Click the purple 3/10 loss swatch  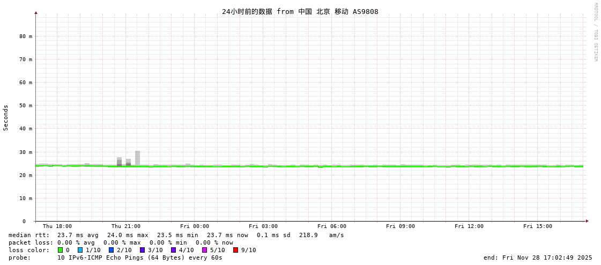click(x=142, y=250)
